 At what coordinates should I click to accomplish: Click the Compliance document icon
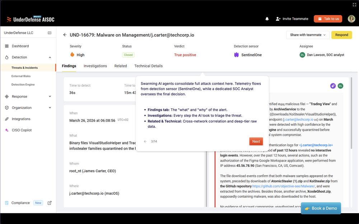pos(6,203)
